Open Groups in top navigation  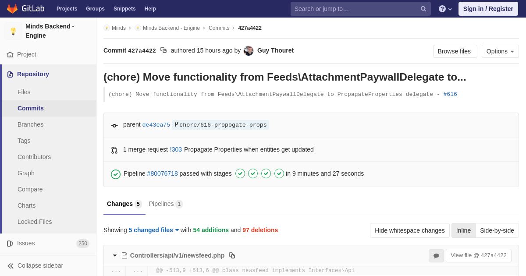[95, 9]
